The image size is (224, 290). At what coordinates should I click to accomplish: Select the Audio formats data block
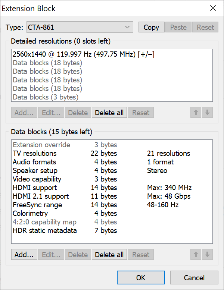tap(34, 162)
